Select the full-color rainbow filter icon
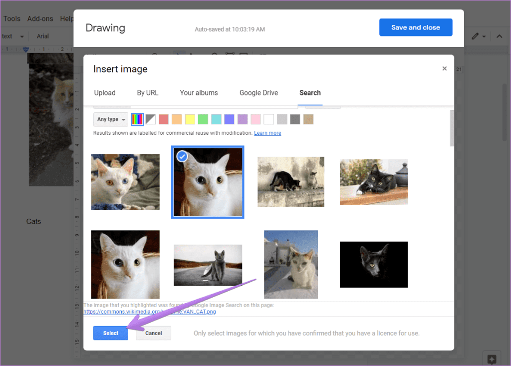The height and width of the screenshot is (366, 511). coord(137,119)
